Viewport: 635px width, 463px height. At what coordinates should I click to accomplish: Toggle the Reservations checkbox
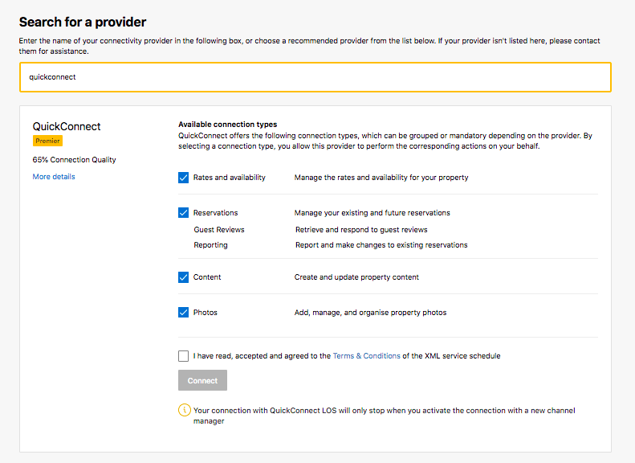pyautogui.click(x=184, y=213)
